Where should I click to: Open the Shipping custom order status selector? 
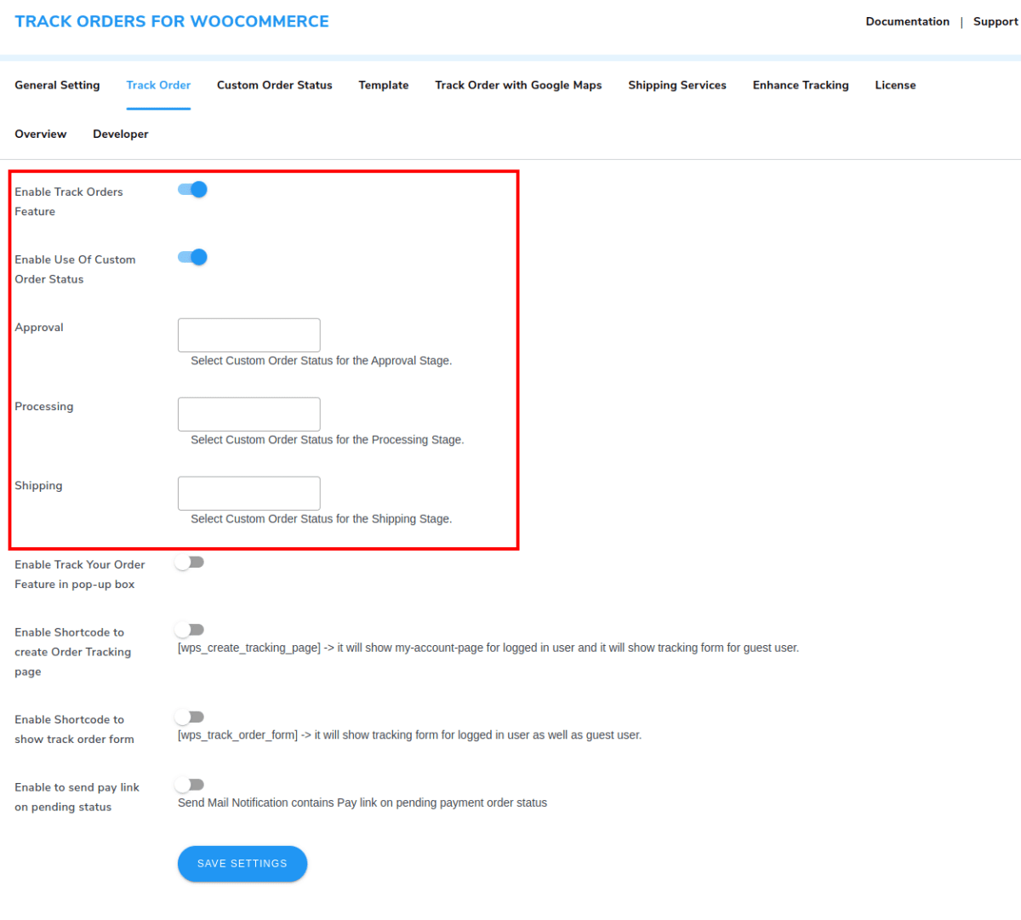248,494
